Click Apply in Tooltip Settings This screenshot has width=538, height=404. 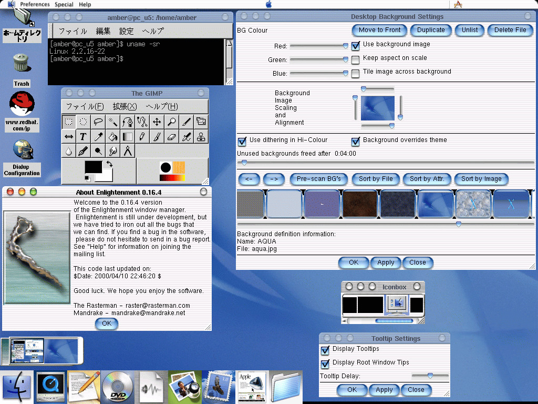[384, 390]
